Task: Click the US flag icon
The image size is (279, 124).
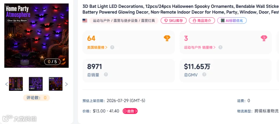Action: [x=85, y=21]
